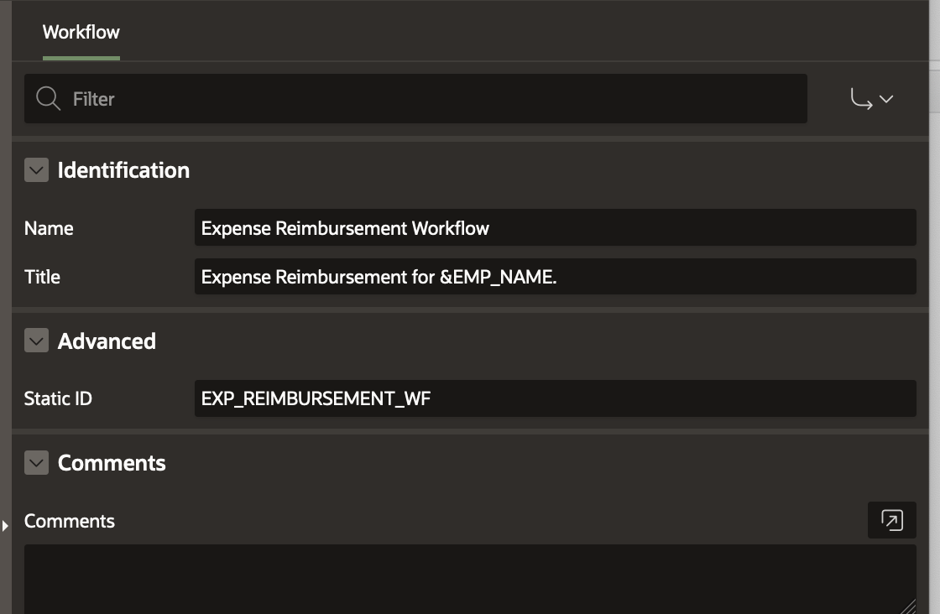Collapse the Identification section
This screenshot has height=614, width=940.
(x=36, y=170)
